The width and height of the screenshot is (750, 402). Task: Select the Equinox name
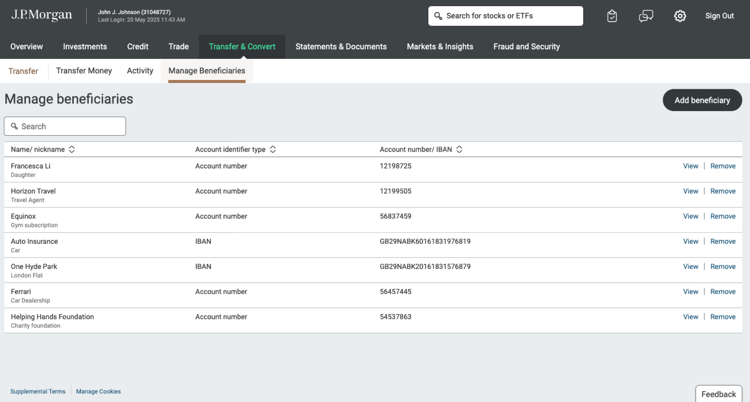click(23, 216)
